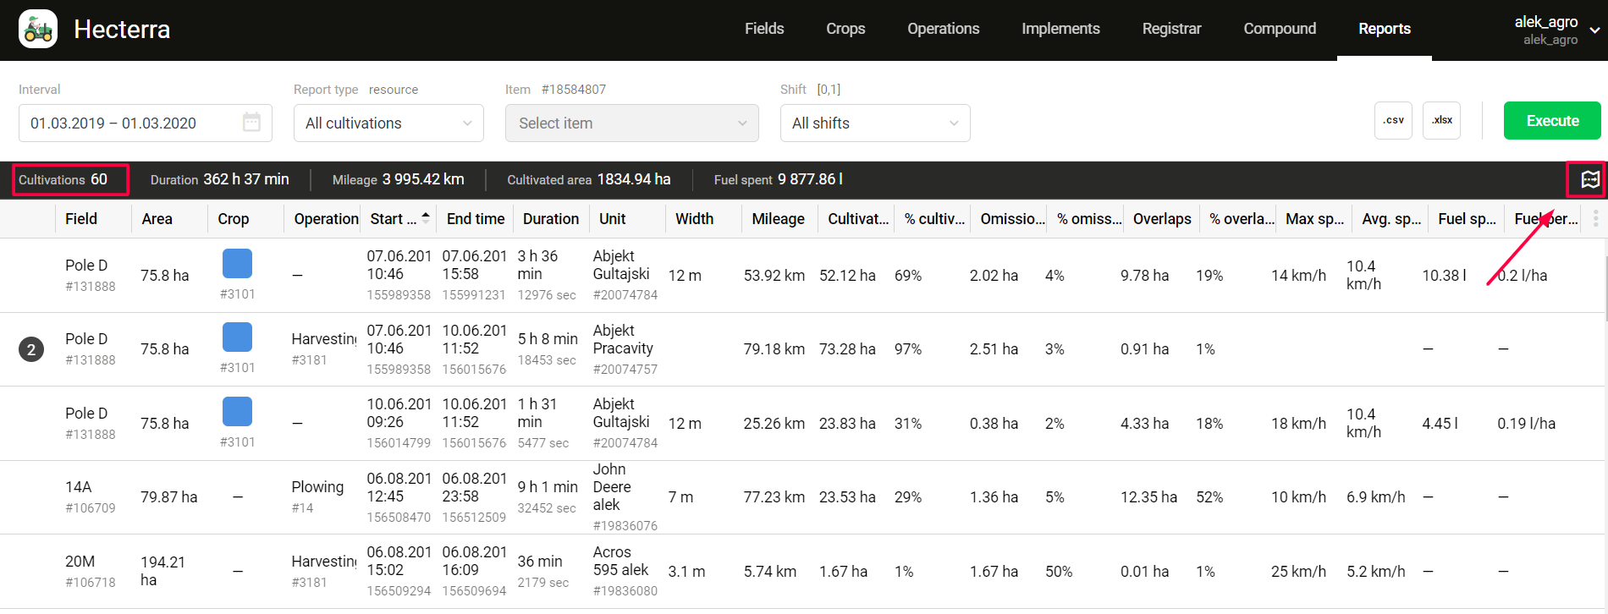Screen dimensions: 1608x614
Task: Click the Cultivations 60 summary counter
Action: point(71,180)
